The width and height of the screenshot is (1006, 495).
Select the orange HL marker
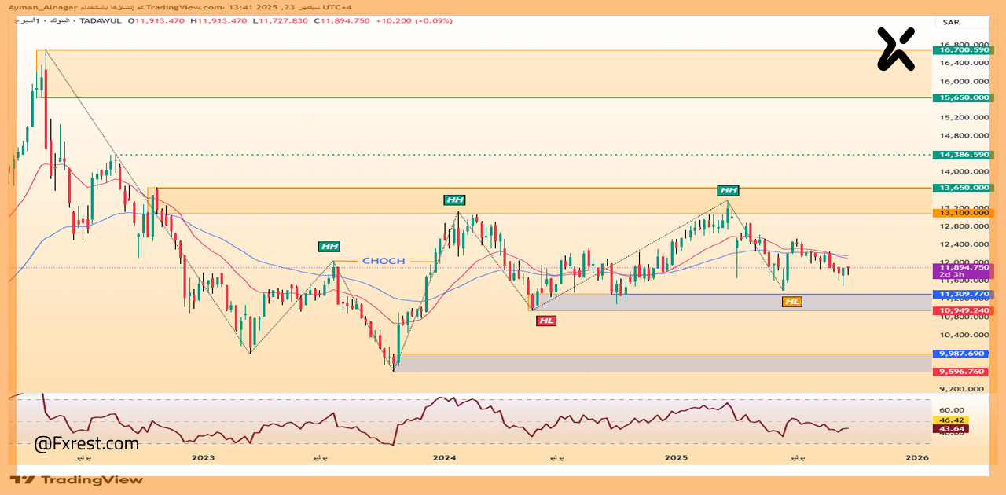pos(791,302)
